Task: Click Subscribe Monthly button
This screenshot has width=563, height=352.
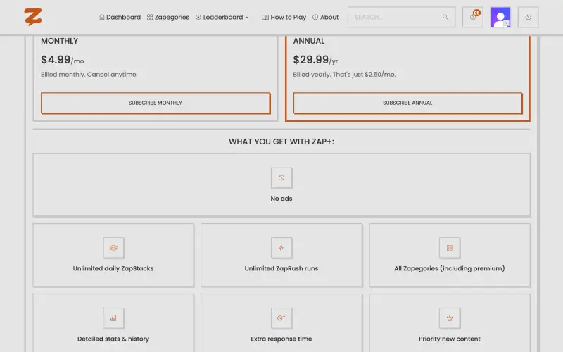Action: [x=156, y=103]
